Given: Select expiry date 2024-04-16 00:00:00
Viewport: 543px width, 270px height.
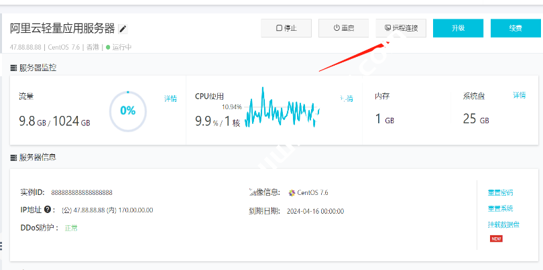Looking at the screenshot, I should pyautogui.click(x=316, y=211).
